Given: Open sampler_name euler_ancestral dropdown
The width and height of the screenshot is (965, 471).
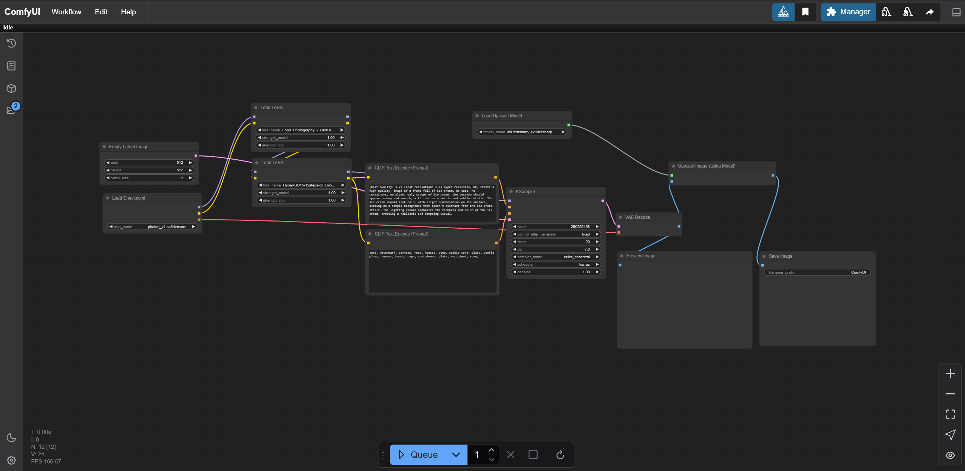Looking at the screenshot, I should click(555, 257).
